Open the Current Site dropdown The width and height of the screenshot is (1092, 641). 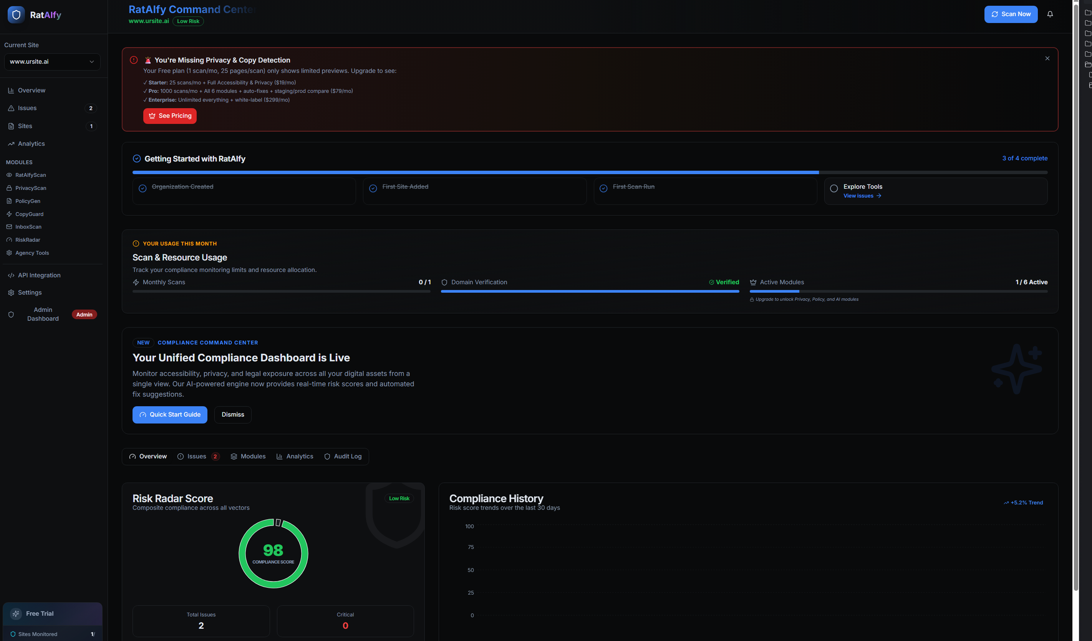[52, 61]
